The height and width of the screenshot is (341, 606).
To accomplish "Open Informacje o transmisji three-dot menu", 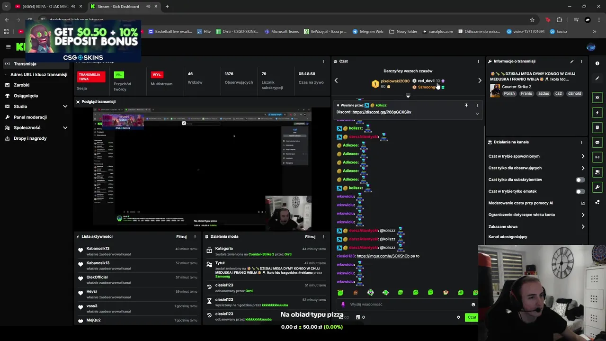I will pos(581,62).
